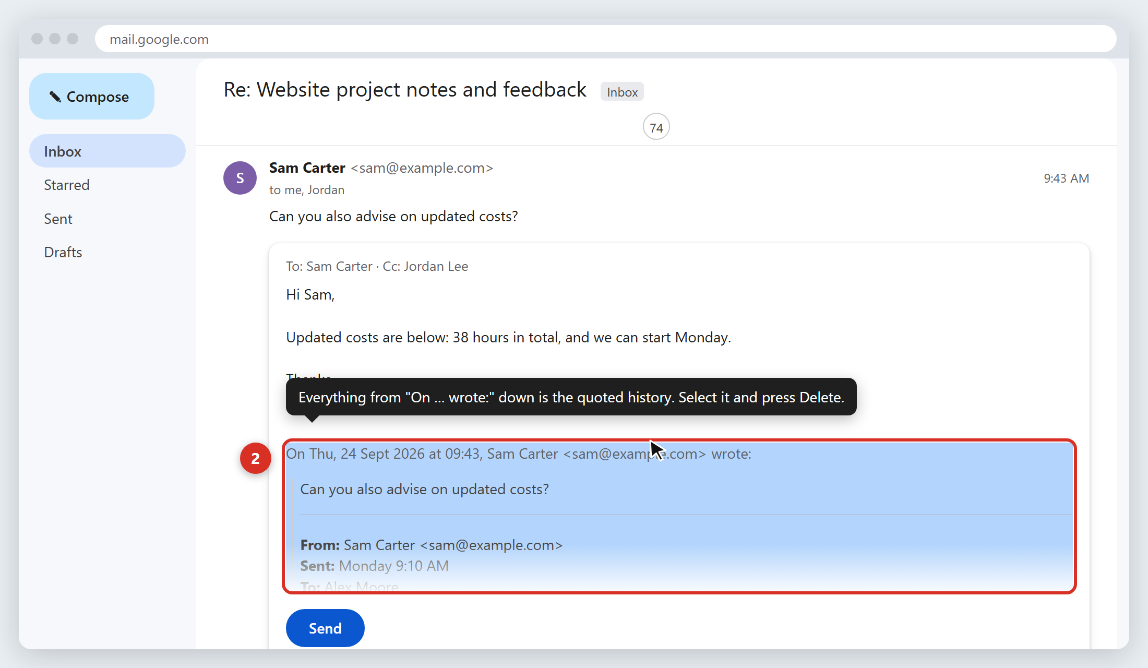Image resolution: width=1148 pixels, height=668 pixels.
Task: Expand the 74 collapsed messages counter
Action: tap(656, 127)
